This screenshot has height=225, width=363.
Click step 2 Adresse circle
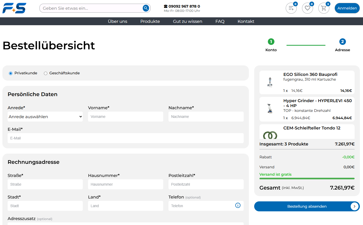[x=342, y=41]
